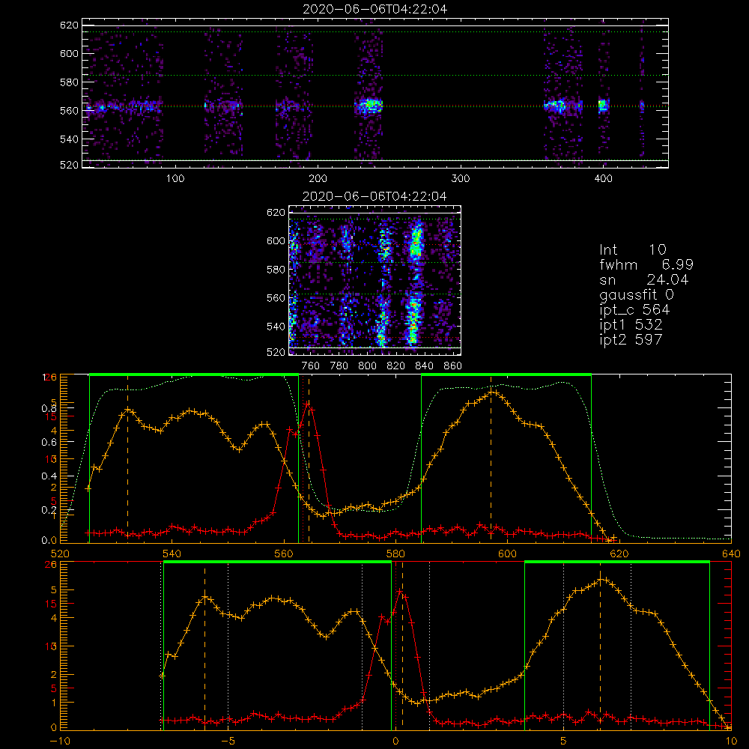The height and width of the screenshot is (749, 749).
Task: Click x-axis label 840 on middle spectrogram
Action: (x=424, y=366)
